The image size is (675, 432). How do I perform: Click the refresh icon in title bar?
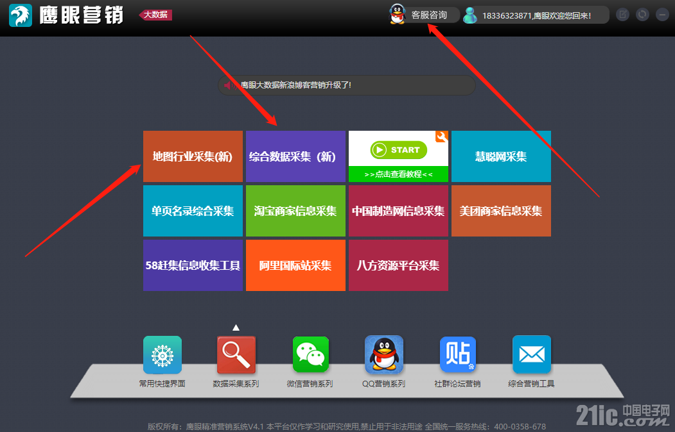click(642, 15)
